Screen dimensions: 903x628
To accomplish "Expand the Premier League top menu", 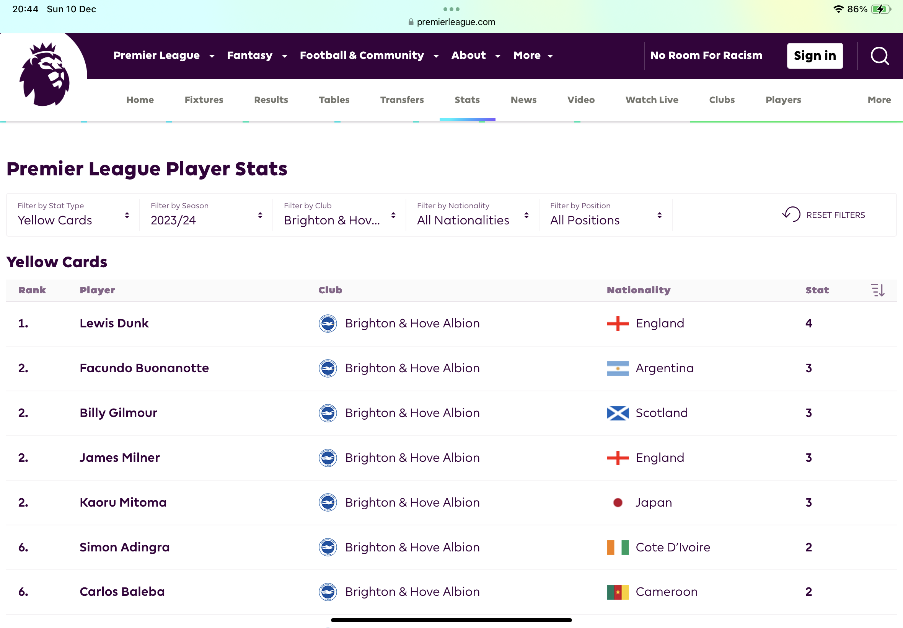I will tap(164, 56).
